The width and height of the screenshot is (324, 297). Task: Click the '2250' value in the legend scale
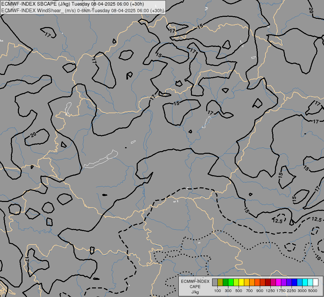[292, 291]
